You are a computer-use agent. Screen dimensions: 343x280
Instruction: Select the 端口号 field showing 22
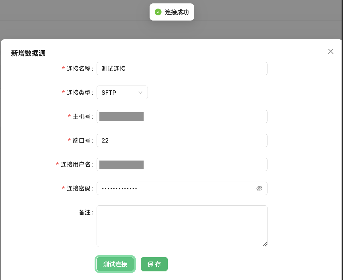click(182, 141)
